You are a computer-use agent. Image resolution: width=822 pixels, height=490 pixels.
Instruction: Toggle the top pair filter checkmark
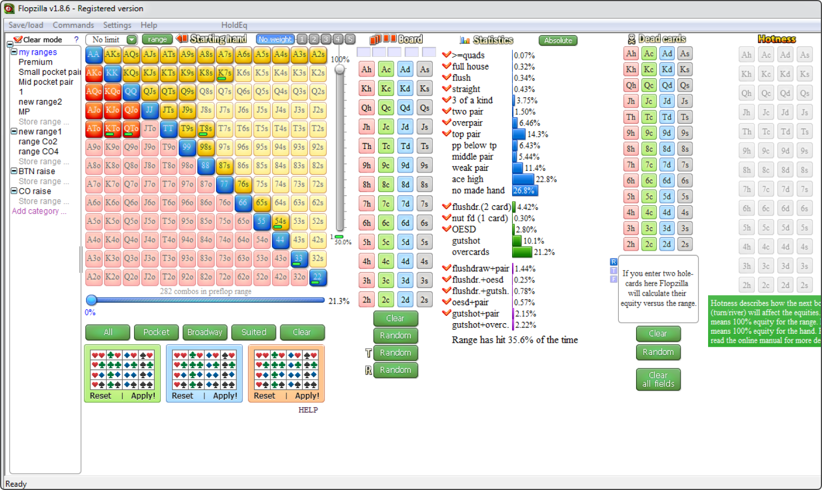tap(447, 134)
